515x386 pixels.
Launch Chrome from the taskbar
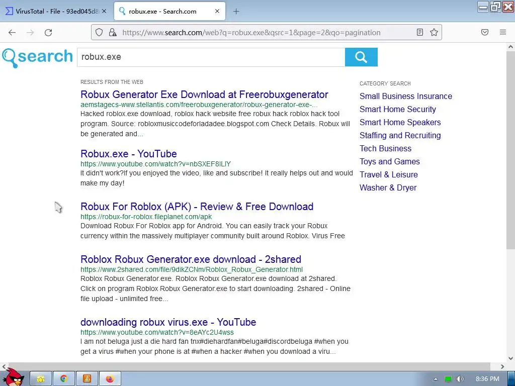point(64,379)
